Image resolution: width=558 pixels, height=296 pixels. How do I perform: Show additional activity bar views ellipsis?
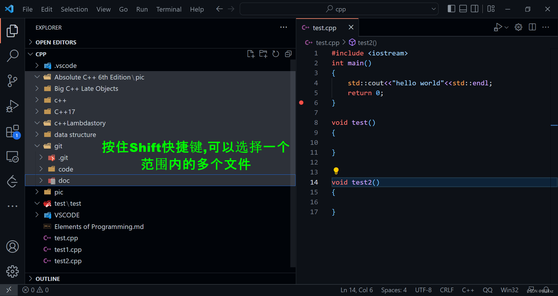click(x=12, y=206)
